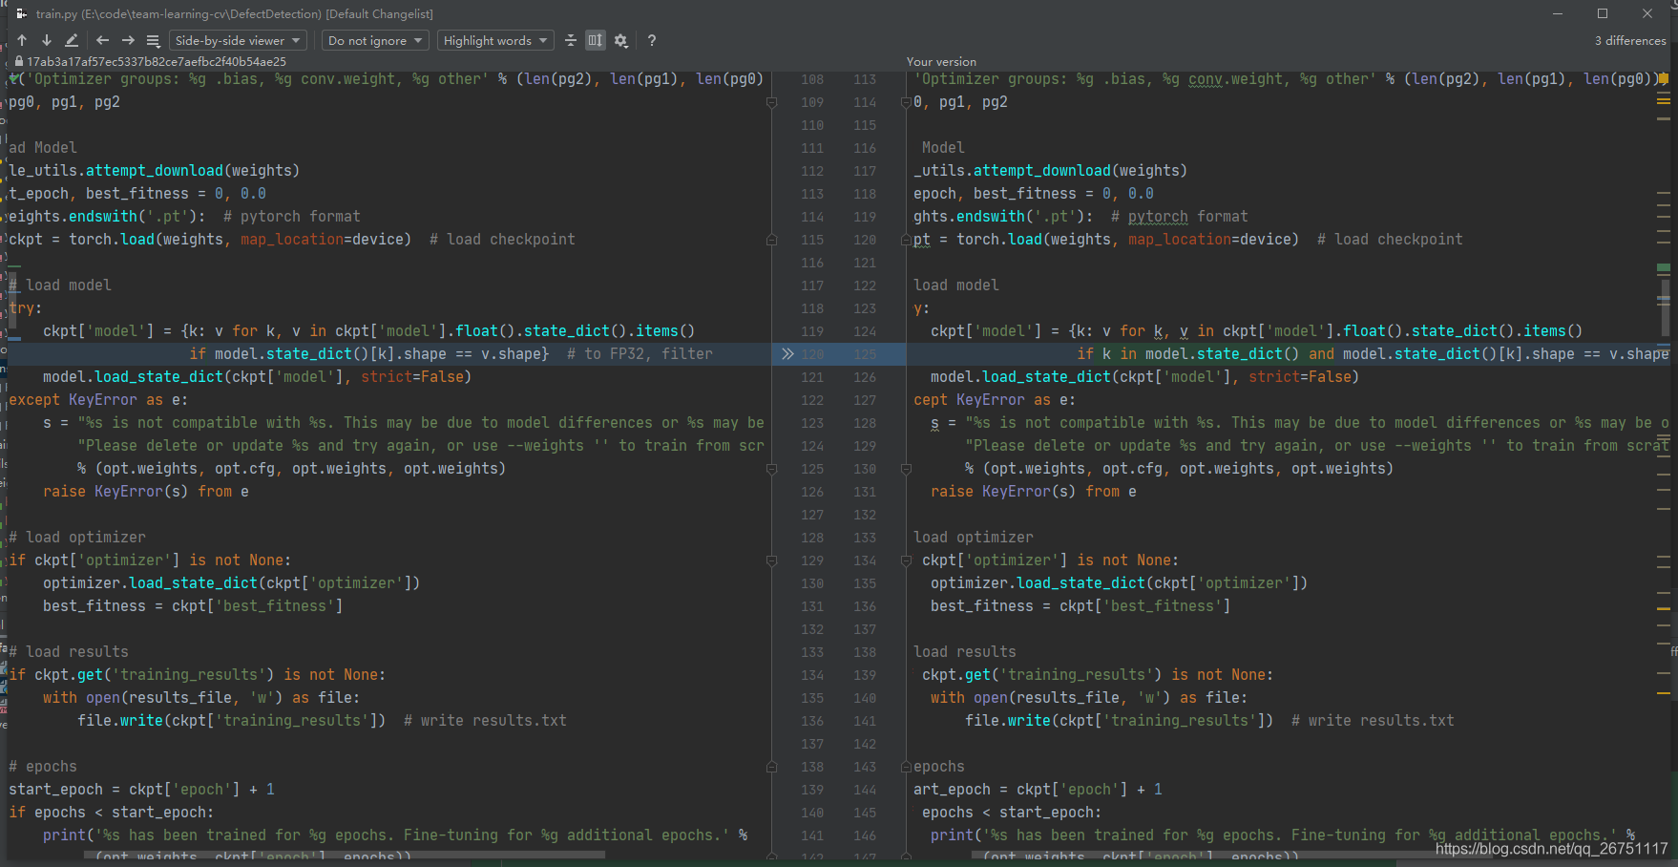Open the Side-by-side viewer dropdown

[x=238, y=40]
